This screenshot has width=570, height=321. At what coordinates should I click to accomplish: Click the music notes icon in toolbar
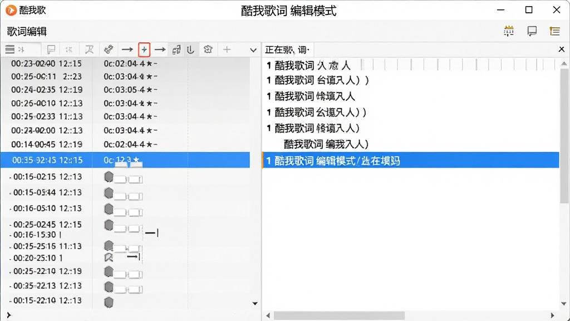pos(176,50)
